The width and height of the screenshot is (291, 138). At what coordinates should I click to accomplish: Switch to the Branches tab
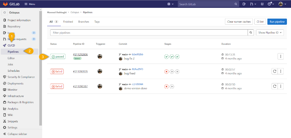click(84, 22)
